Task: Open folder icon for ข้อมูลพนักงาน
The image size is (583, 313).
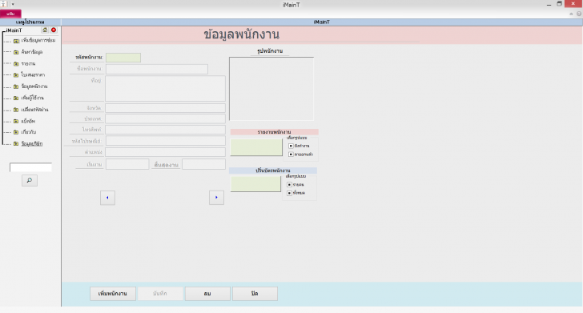Action: (x=16, y=86)
